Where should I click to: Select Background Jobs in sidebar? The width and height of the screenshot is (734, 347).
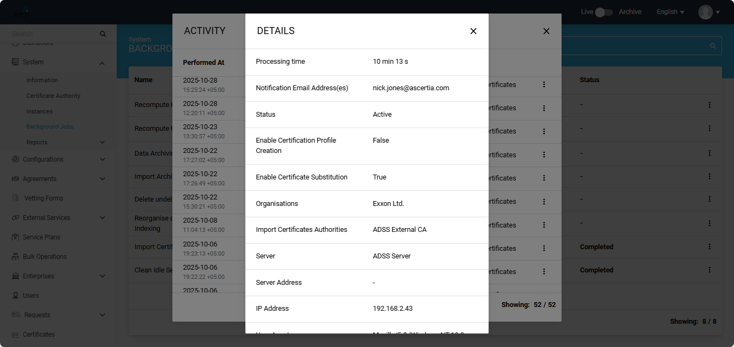[x=50, y=126]
